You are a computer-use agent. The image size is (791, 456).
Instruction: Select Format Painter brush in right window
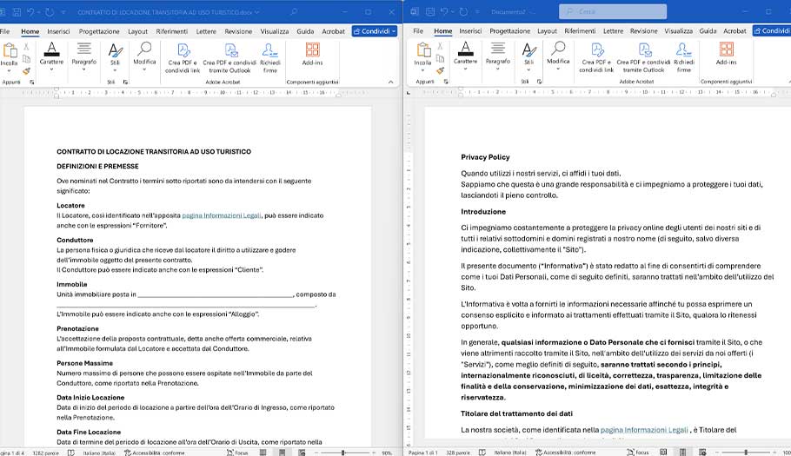(440, 70)
